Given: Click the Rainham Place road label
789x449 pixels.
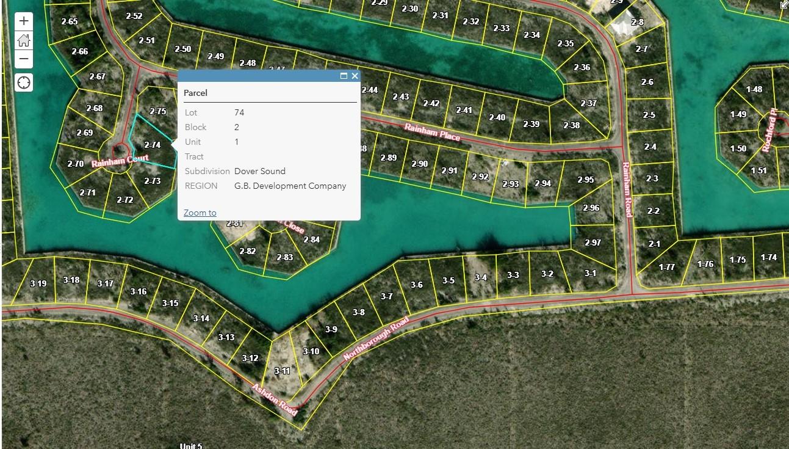Looking at the screenshot, I should point(432,132).
